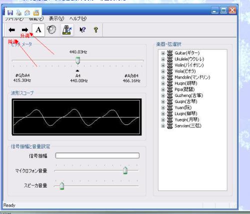Click the speaker volume slider thumb
Screen dimensions: 250x214
tap(62, 185)
